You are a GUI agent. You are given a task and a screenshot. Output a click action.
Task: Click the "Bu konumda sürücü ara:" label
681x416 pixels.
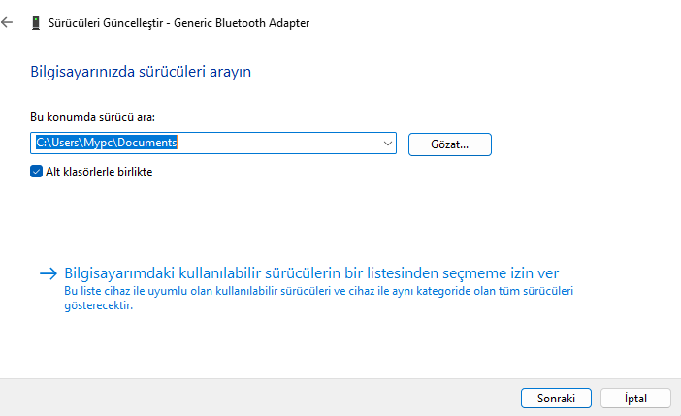pyautogui.click(x=93, y=117)
